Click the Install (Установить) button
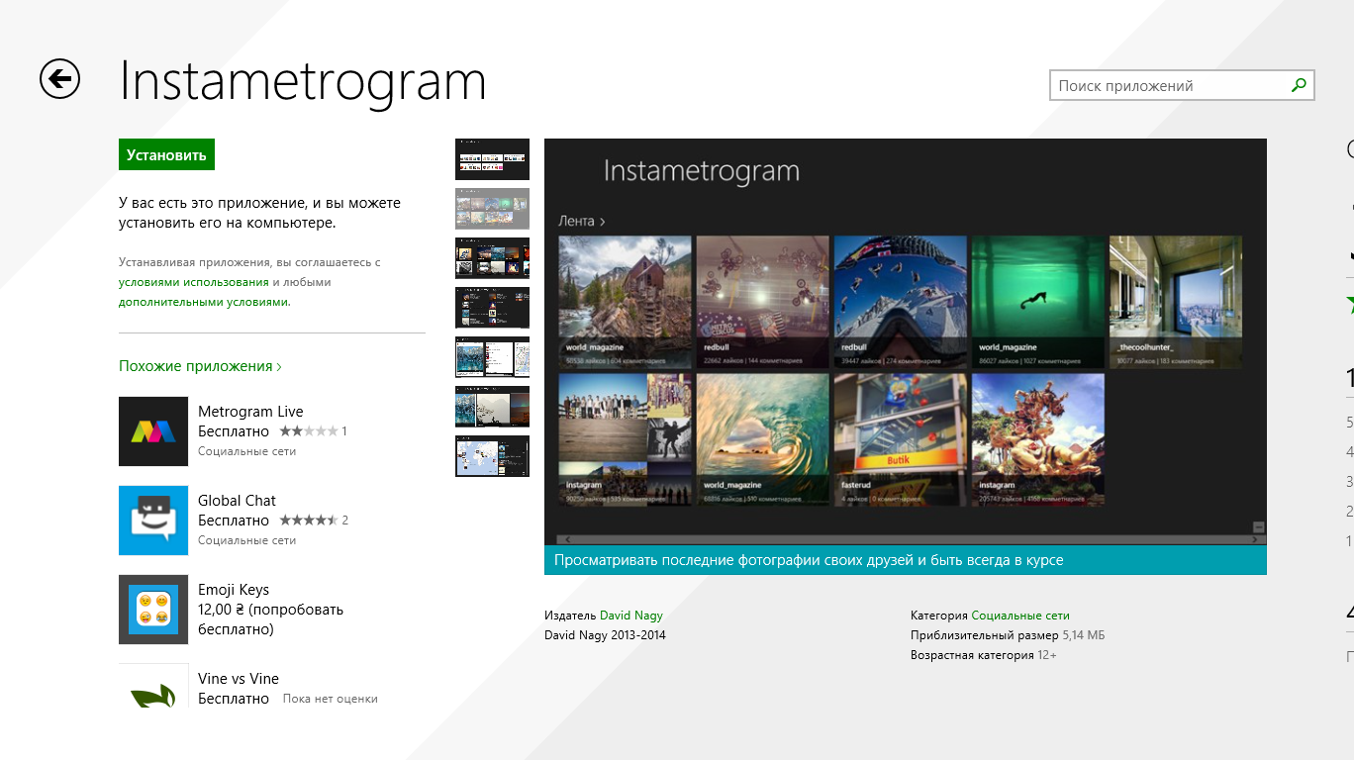Image resolution: width=1354 pixels, height=760 pixels. coord(166,154)
